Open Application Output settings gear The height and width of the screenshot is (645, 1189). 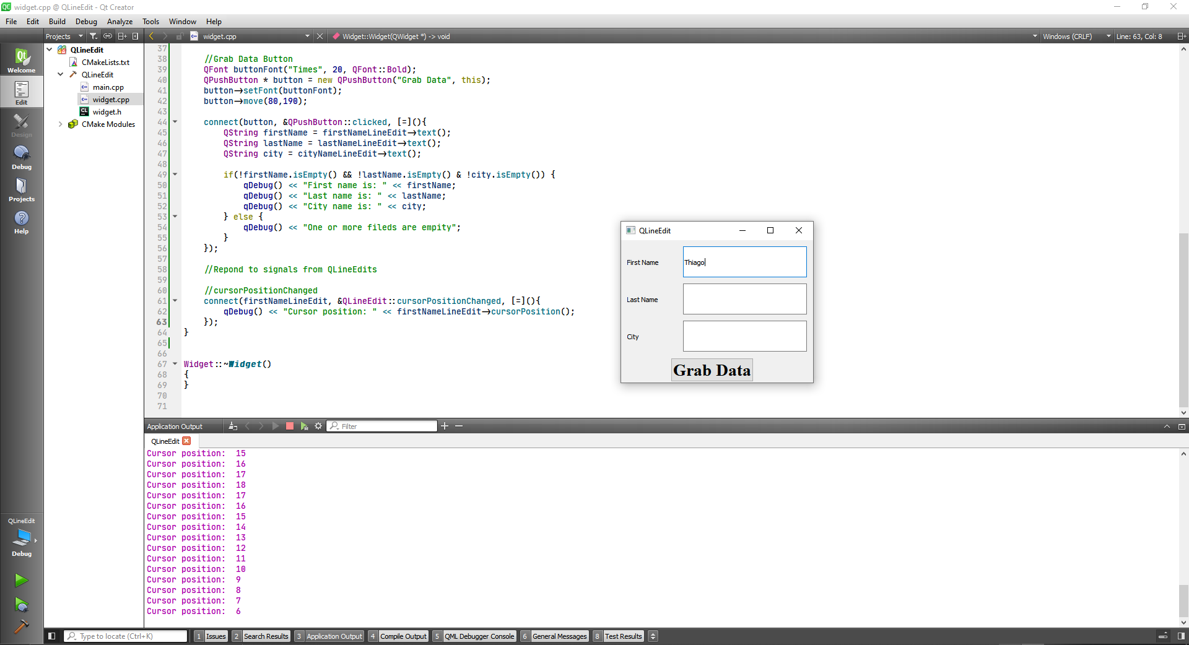tap(318, 426)
